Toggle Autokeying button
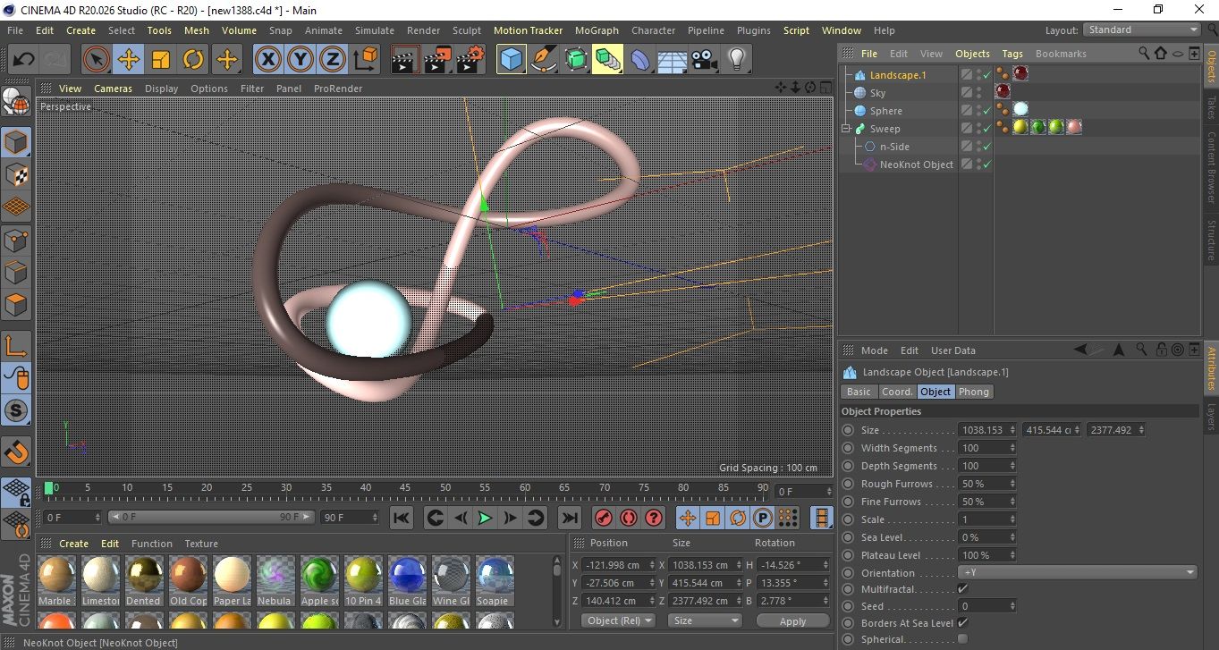1219x650 pixels. pyautogui.click(x=629, y=518)
